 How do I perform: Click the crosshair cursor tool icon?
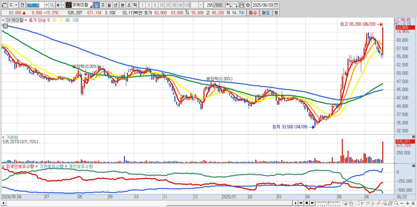click(x=362, y=203)
